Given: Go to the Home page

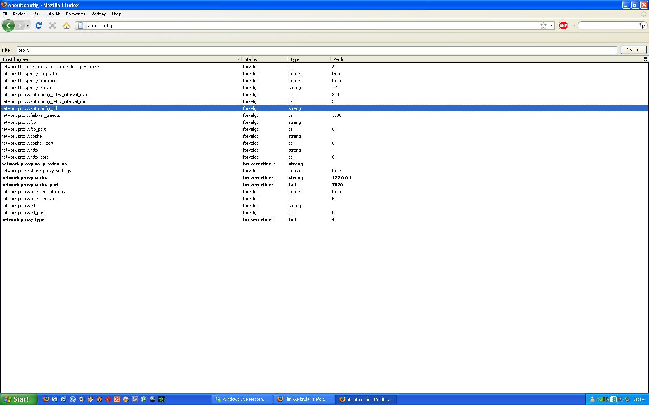Looking at the screenshot, I should pos(66,25).
